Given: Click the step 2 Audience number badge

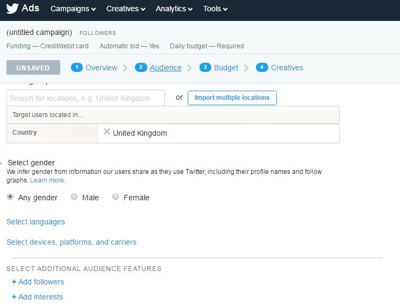Looking at the screenshot, I should pos(141,68).
